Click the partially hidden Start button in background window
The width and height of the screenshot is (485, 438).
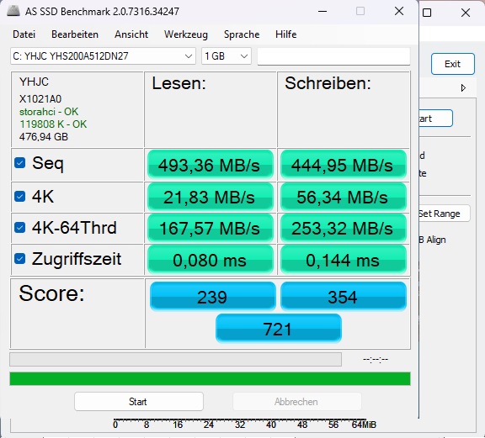(x=436, y=119)
